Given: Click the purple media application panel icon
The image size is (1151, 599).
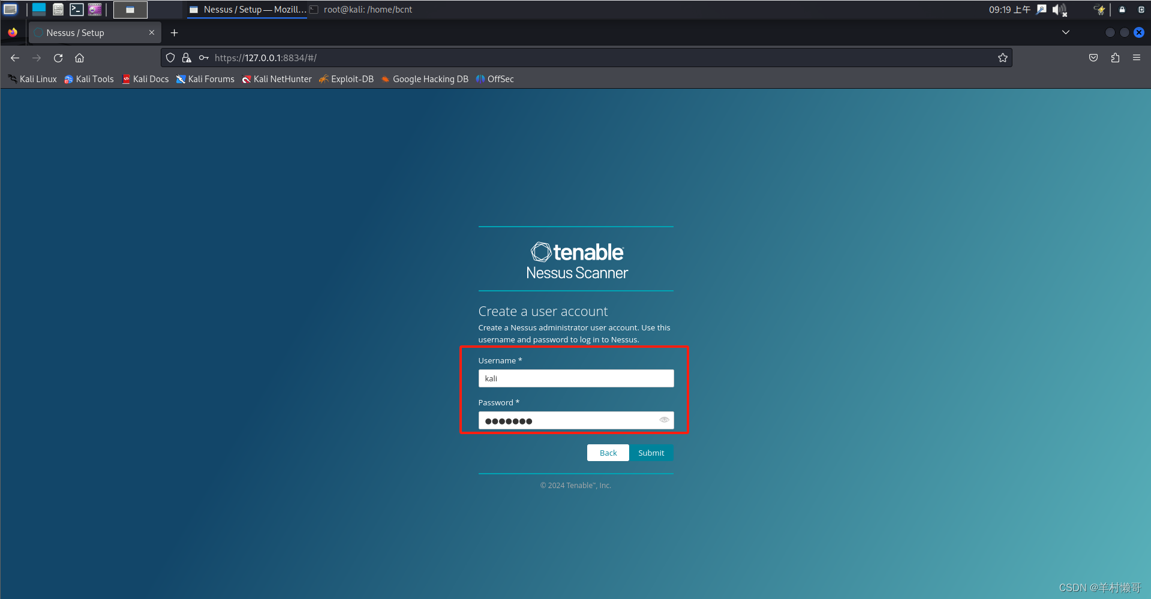Looking at the screenshot, I should pos(95,9).
